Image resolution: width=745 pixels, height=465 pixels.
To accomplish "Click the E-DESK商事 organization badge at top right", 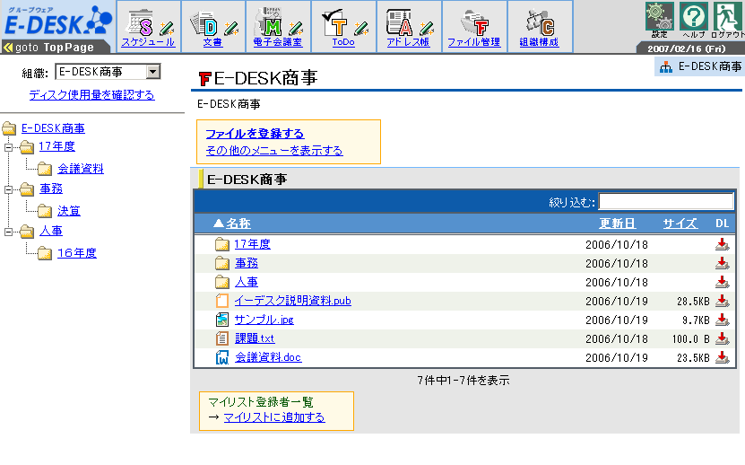I will click(x=700, y=66).
